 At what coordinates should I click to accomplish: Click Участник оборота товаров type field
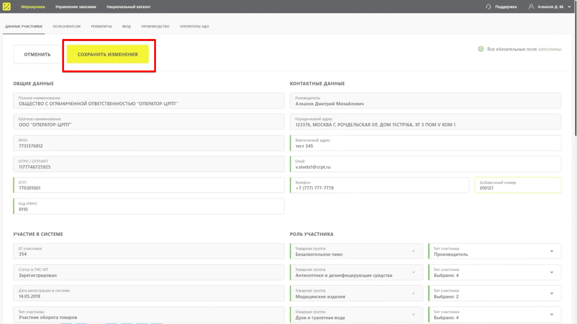(149, 314)
